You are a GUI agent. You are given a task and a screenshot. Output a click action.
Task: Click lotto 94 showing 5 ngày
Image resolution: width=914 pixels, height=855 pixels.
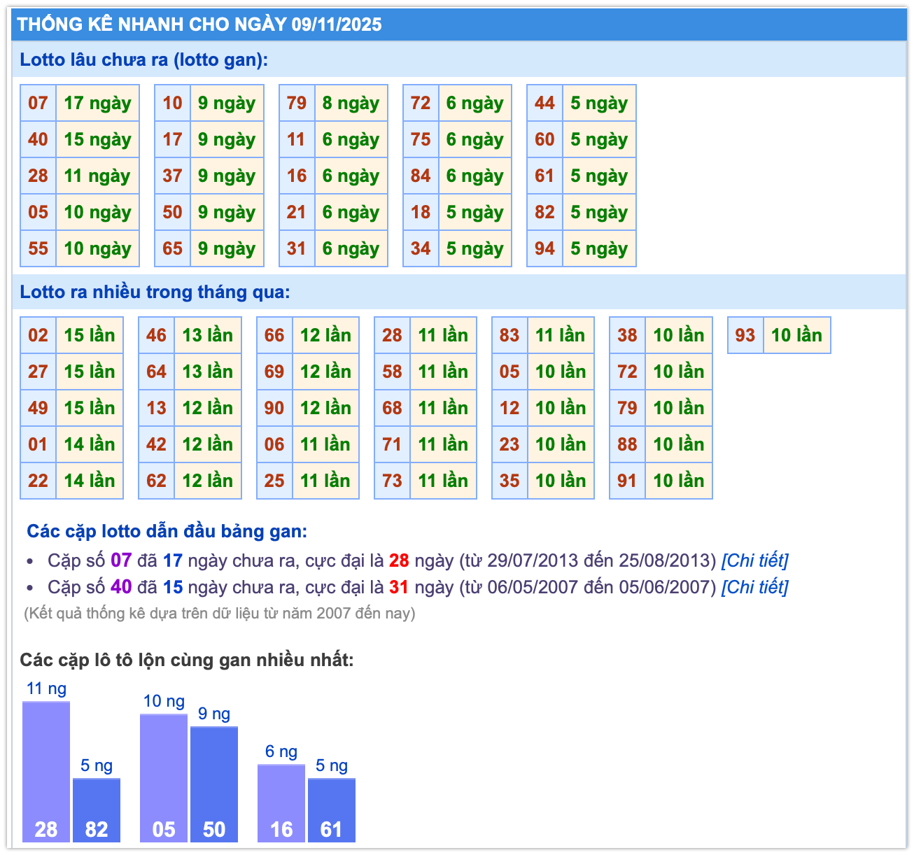point(544,249)
